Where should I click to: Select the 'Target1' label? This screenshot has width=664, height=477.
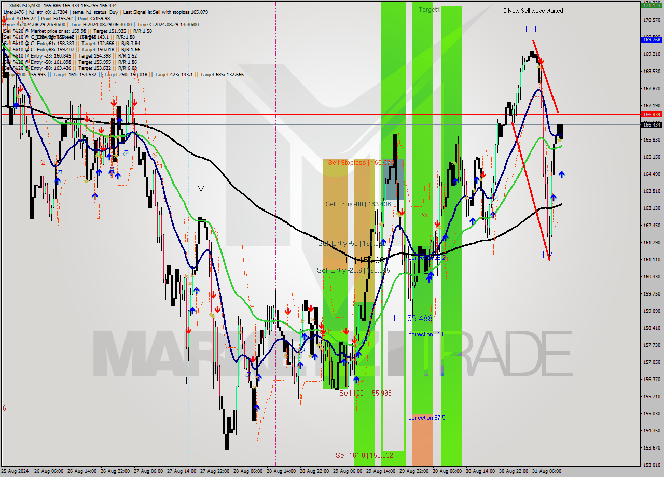click(430, 10)
